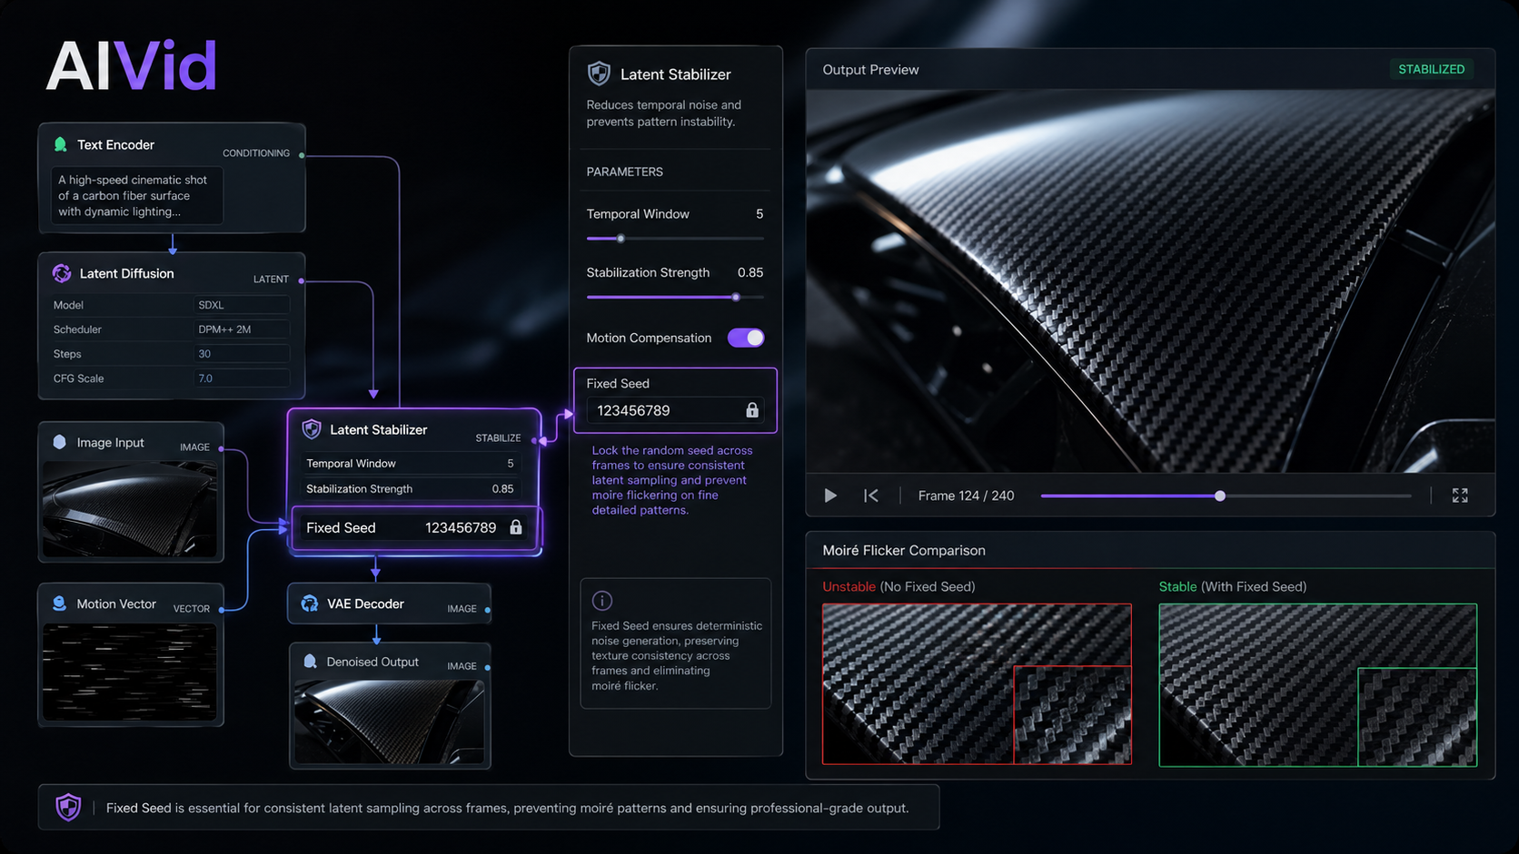
Task: Click the shield icon on Latent Stabilizer node
Action: tap(312, 429)
